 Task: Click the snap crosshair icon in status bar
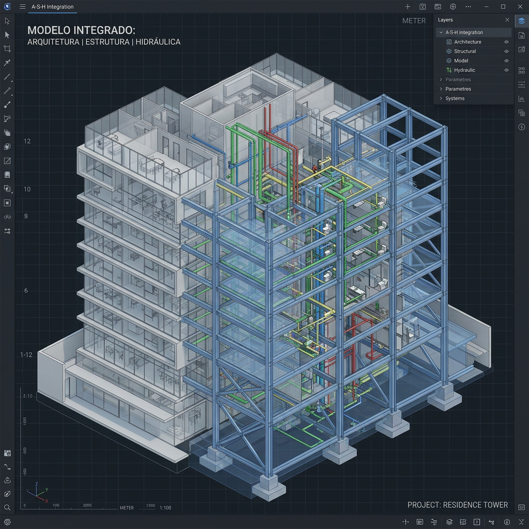(x=406, y=522)
